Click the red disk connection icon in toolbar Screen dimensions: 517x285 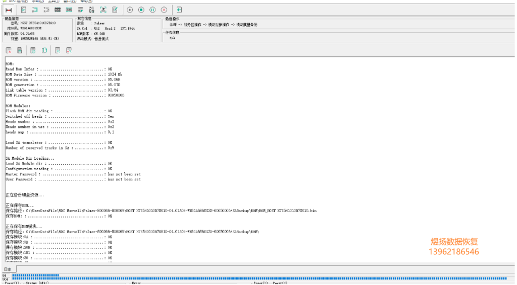[9, 10]
